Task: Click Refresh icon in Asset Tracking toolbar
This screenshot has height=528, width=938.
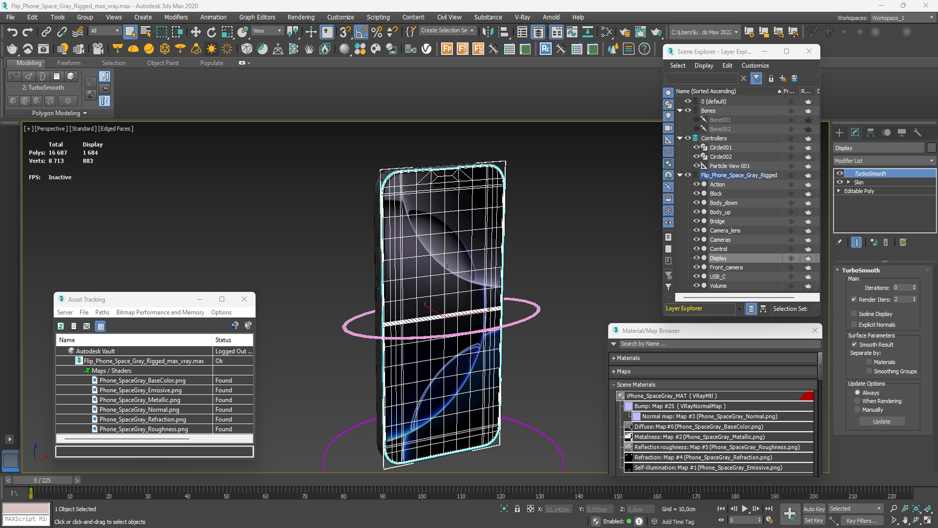Action: 61,326
